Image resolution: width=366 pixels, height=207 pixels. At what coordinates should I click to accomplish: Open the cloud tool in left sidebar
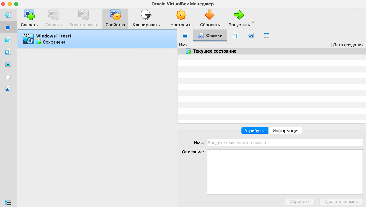point(8,77)
